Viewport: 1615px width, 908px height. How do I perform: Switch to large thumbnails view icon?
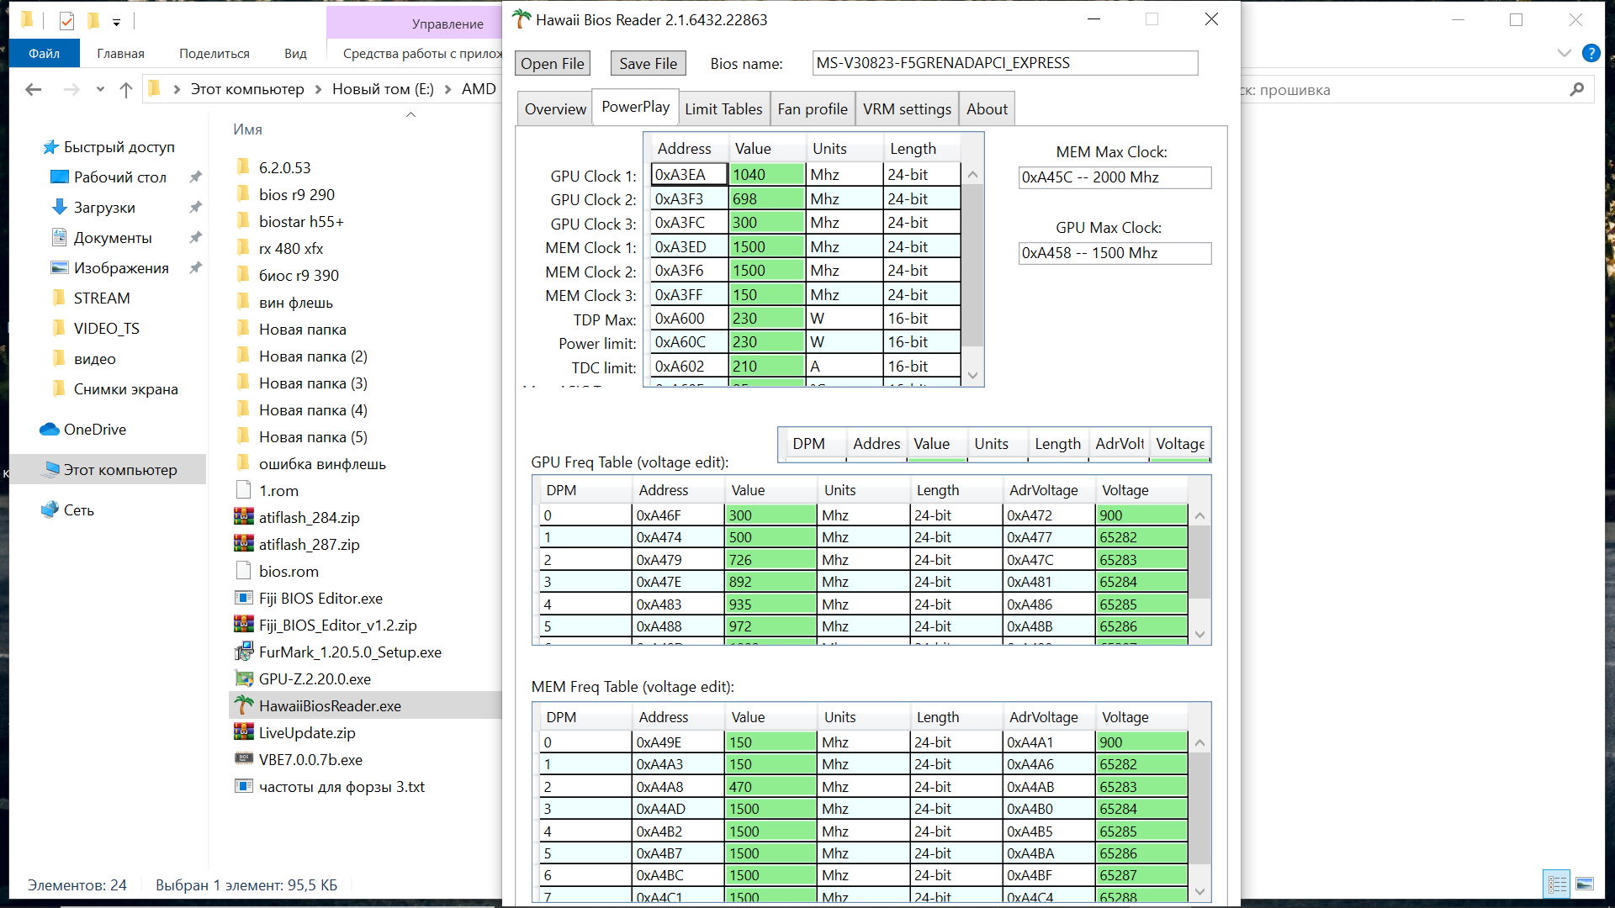click(1585, 884)
